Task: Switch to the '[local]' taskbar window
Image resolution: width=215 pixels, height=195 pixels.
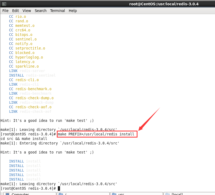Action: [x=189, y=194]
